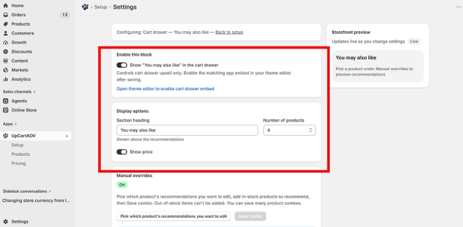Click the Manual overrides On badge
Viewport: 463px width, 227px height.
pyautogui.click(x=122, y=185)
